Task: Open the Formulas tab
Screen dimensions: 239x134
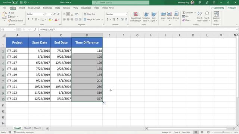Action: coord(47,8)
